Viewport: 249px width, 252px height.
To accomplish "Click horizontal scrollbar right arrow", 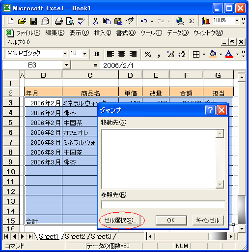I will tap(231, 236).
